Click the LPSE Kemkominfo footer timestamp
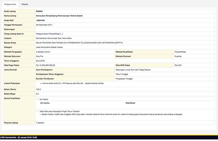218x141 pixels. pyautogui.click(x=19, y=137)
